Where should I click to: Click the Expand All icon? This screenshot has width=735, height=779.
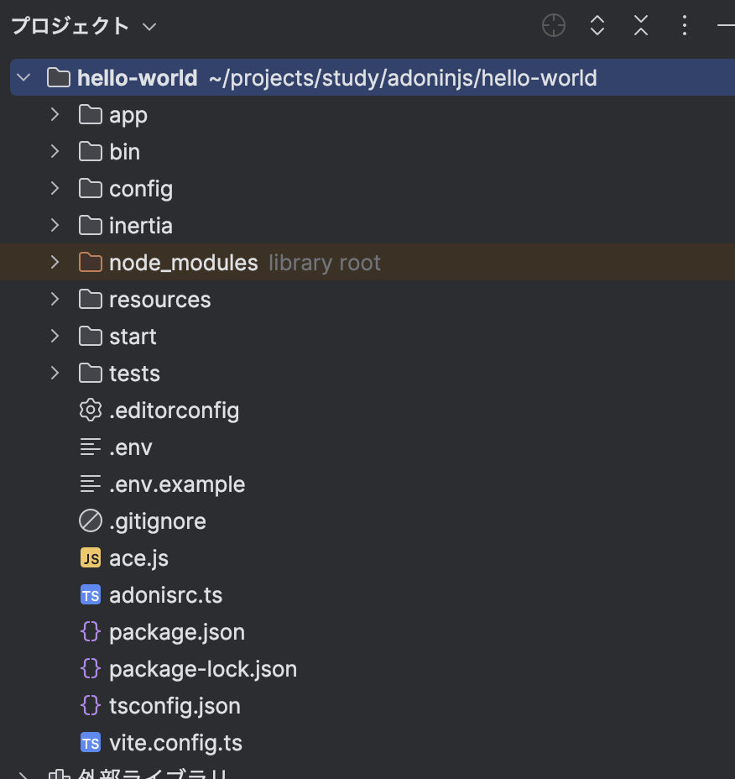(x=597, y=25)
